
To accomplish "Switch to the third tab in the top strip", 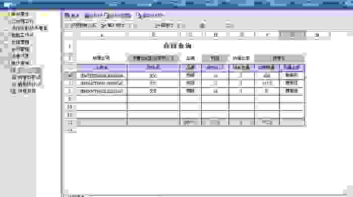I will (x=122, y=15).
